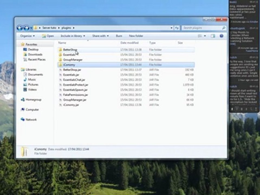Click the Favorites star icon

[x=23, y=44]
